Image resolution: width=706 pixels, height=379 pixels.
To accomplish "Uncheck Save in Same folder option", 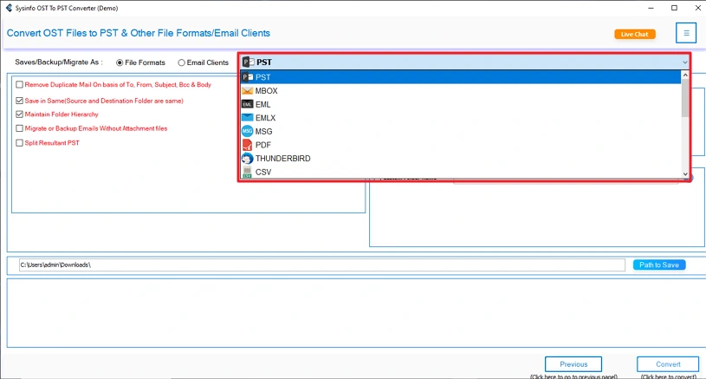I will tap(19, 101).
